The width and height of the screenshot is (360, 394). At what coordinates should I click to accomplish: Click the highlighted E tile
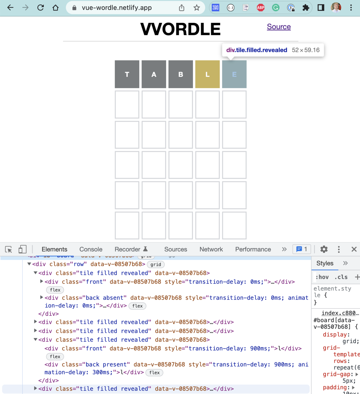(234, 74)
